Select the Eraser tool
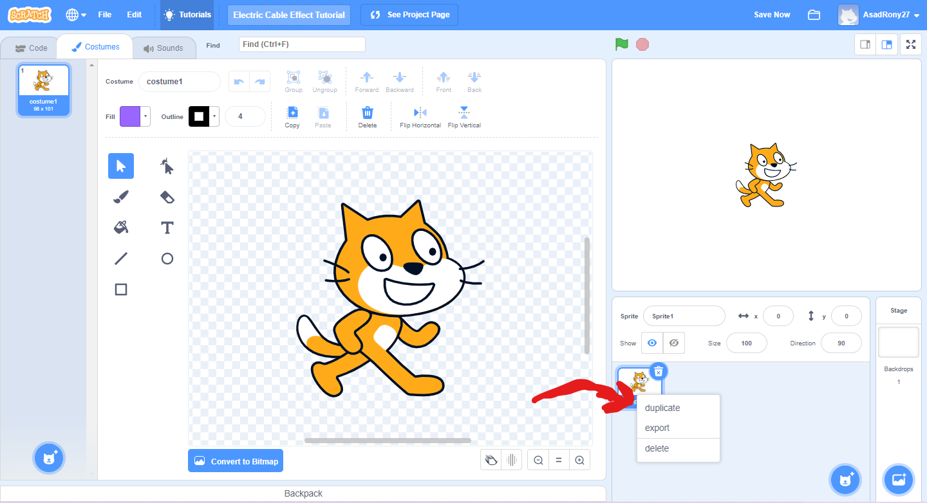This screenshot has height=503, width=927. pos(166,196)
